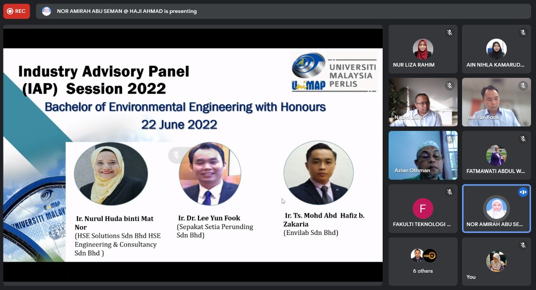Image resolution: width=536 pixels, height=290 pixels.
Task: Click the red REC recording indicator
Action: click(x=16, y=11)
